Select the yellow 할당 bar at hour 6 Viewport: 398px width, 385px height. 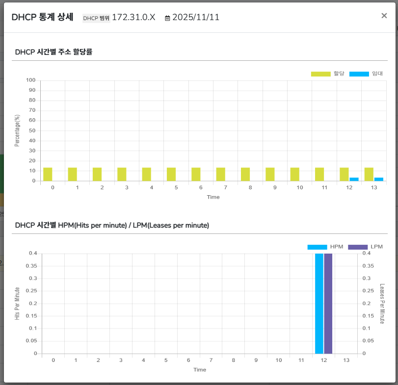click(196, 175)
